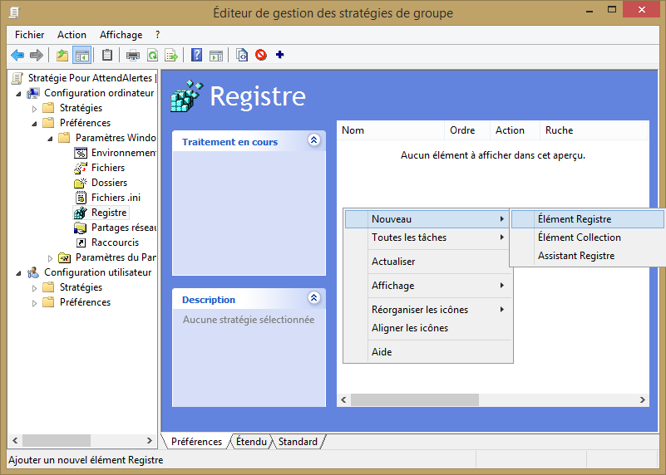Viewport: 666px width, 475px height.
Task: Click the Print toolbar icon
Action: [132, 56]
